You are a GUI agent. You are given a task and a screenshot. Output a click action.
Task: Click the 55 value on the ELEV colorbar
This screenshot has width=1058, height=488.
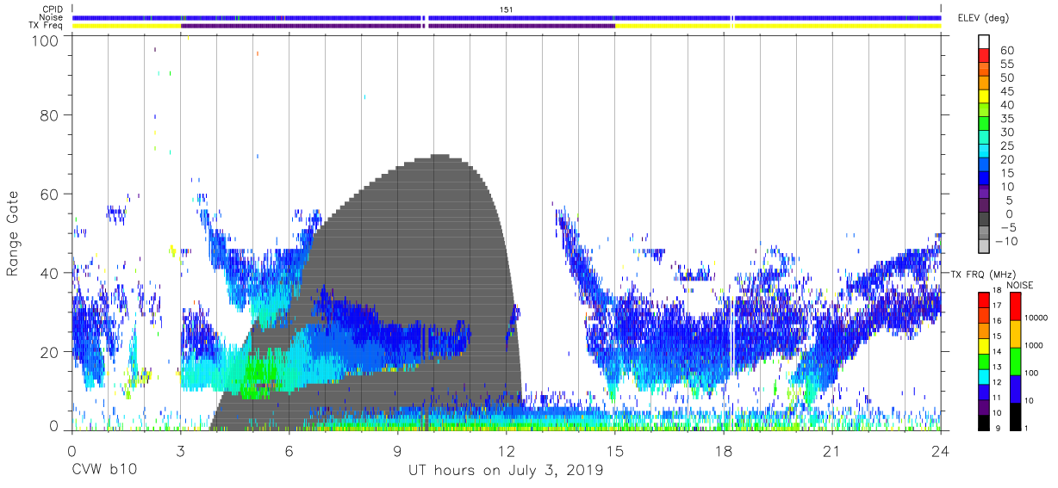tap(1006, 65)
